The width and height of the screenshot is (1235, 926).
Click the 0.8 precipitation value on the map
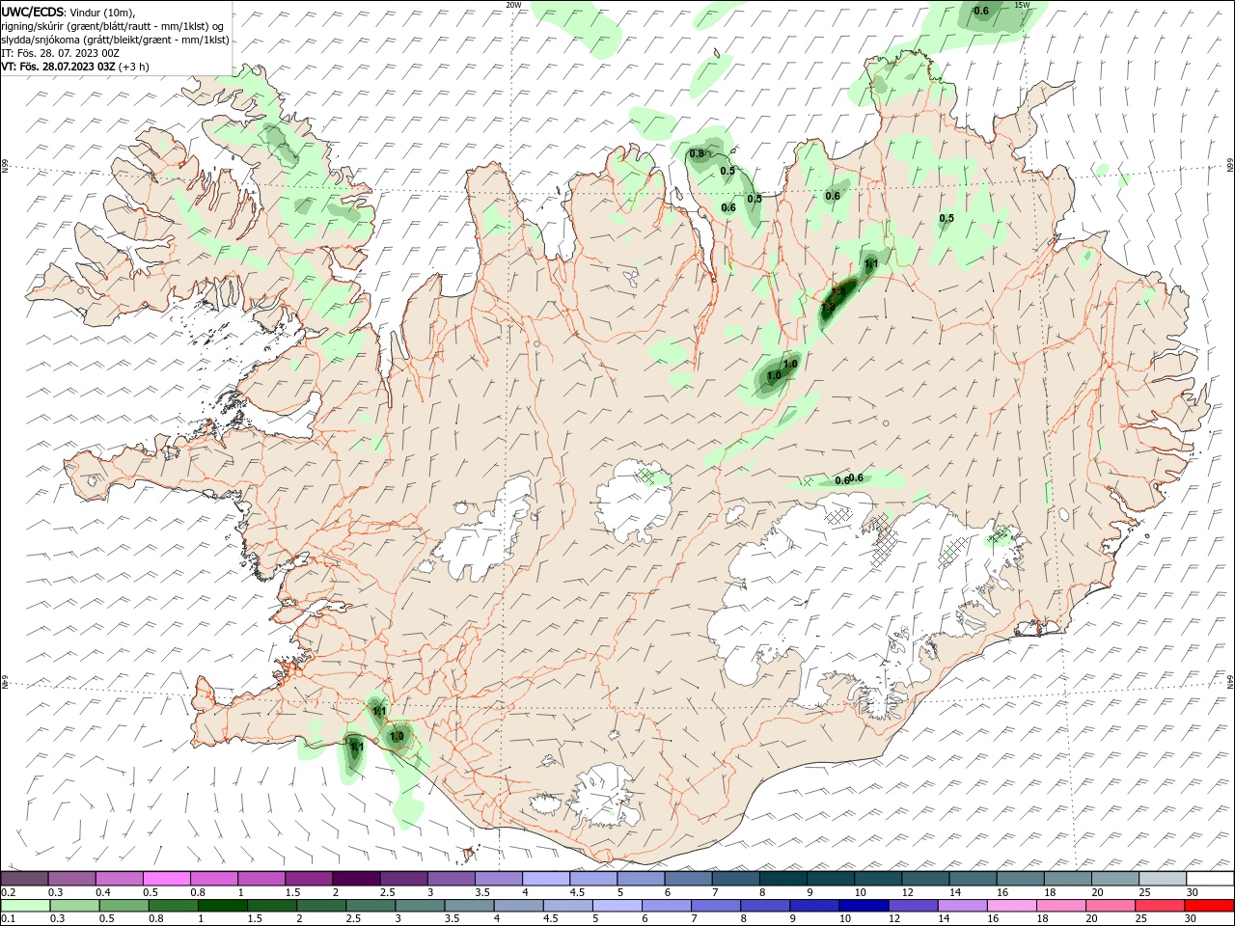click(696, 153)
